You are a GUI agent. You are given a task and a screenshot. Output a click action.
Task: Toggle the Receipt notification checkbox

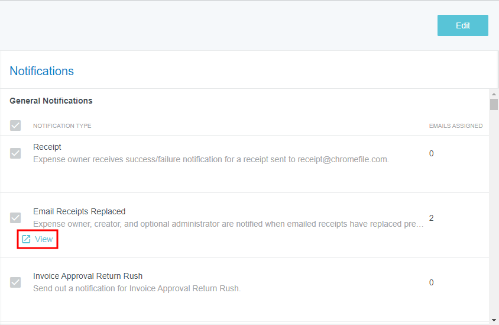[x=15, y=153]
